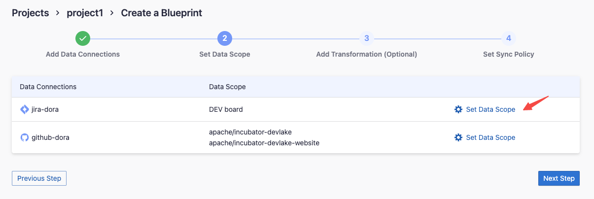594x199 pixels.
Task: Select the apache/incubator-devlake-website scope entry
Action: point(264,143)
